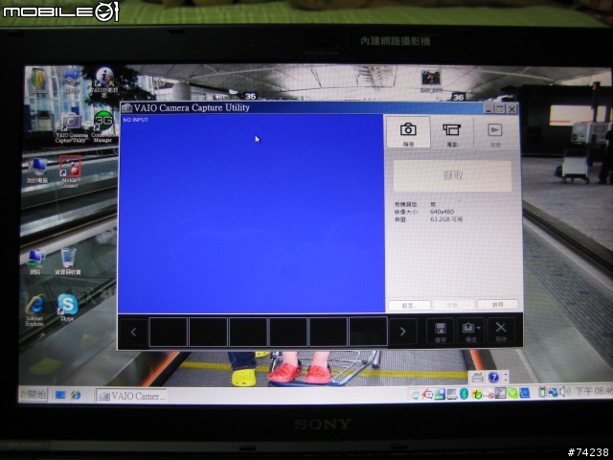This screenshot has width=613, height=460.
Task: Switch to the movie camcorder mode
Action: (x=452, y=133)
